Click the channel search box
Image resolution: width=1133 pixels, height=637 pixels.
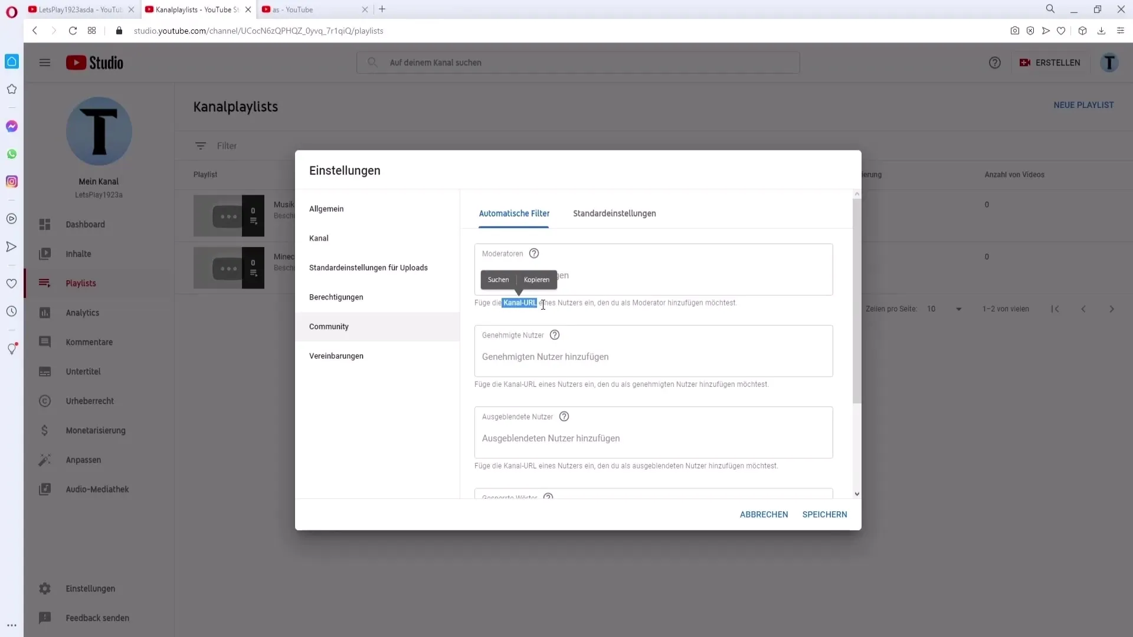[x=578, y=63]
